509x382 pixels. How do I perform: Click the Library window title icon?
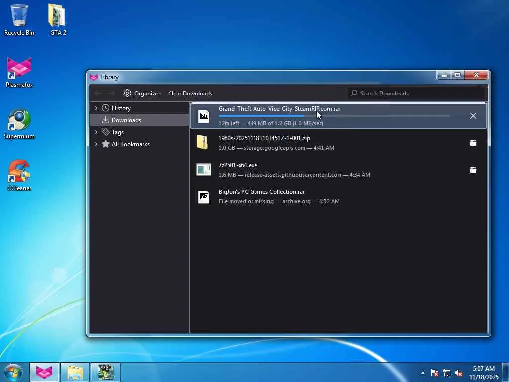(94, 77)
